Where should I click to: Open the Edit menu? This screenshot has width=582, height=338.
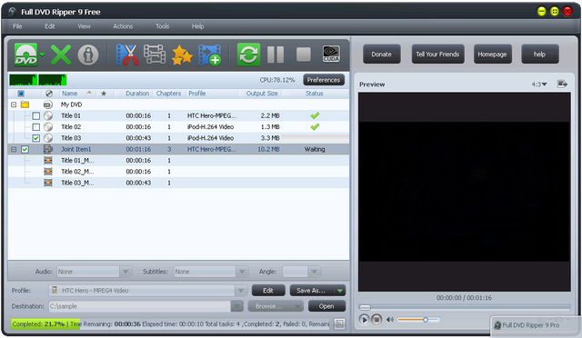click(50, 26)
